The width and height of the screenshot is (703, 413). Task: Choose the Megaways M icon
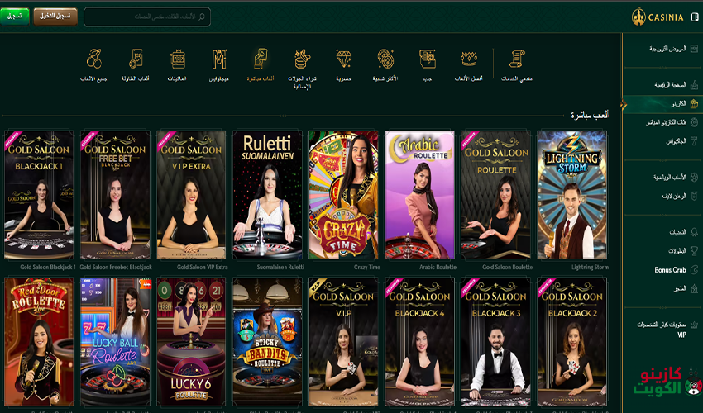point(219,59)
